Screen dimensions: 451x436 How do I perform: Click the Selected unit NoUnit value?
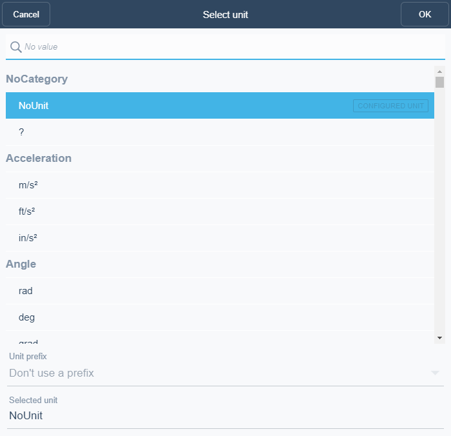(x=26, y=415)
